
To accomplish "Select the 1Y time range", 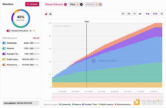I will click(134, 14).
